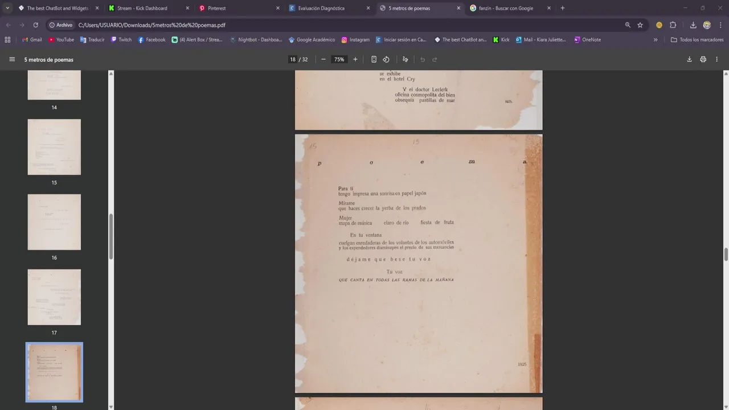Toggle the PDF sidebar menu icon
This screenshot has width=729, height=410.
pos(12,59)
